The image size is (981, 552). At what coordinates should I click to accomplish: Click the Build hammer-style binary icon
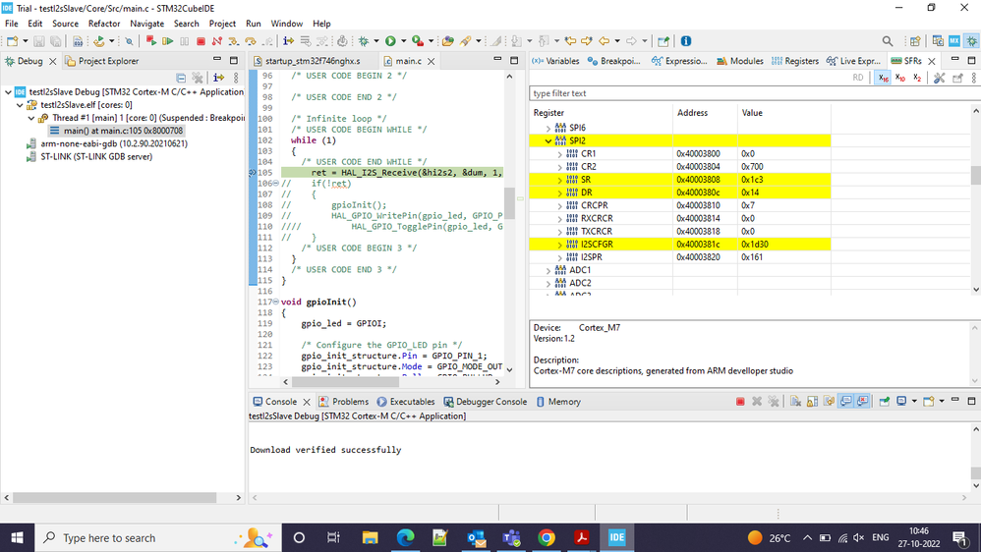[x=78, y=41]
